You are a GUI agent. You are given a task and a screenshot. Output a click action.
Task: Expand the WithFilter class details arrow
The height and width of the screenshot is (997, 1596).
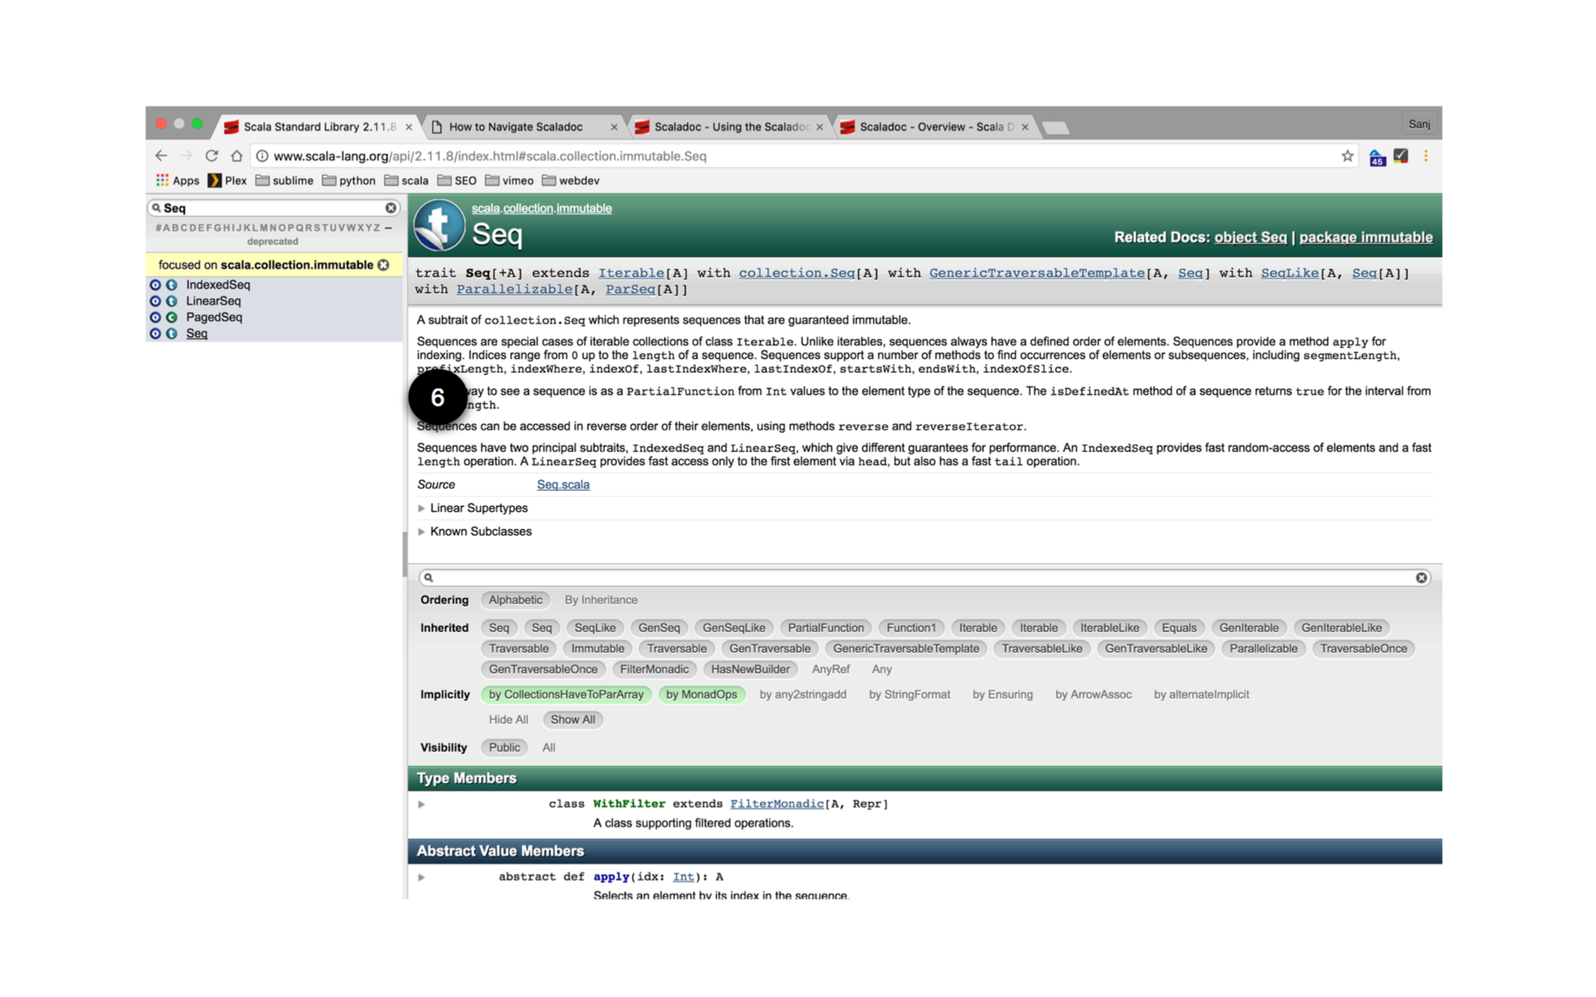pos(422,804)
